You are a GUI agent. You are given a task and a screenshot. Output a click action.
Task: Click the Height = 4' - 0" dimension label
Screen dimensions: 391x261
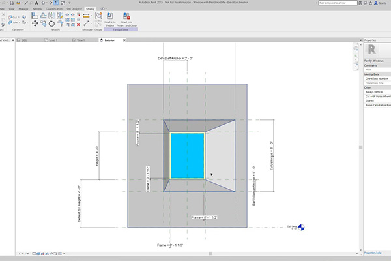pos(97,156)
